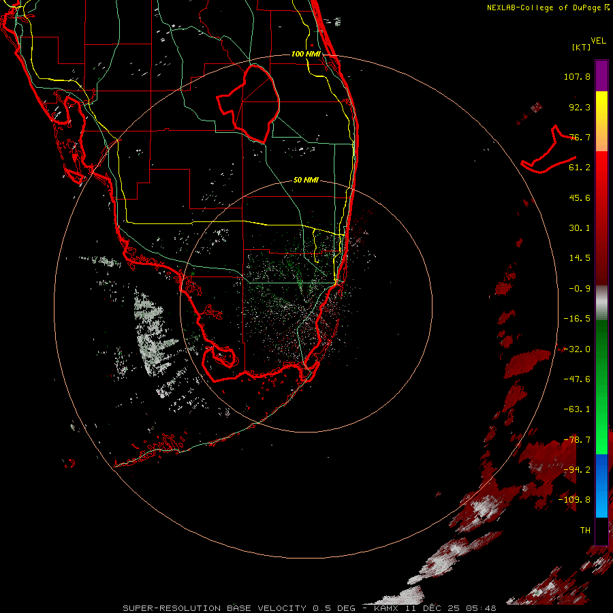Click the -94.2 velocity scale value
Image resolution: width=613 pixels, height=613 pixels.
pyautogui.click(x=577, y=469)
